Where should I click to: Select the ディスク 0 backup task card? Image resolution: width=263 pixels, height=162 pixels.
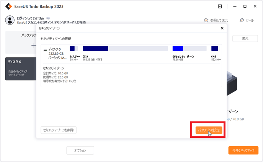[x=21, y=69]
